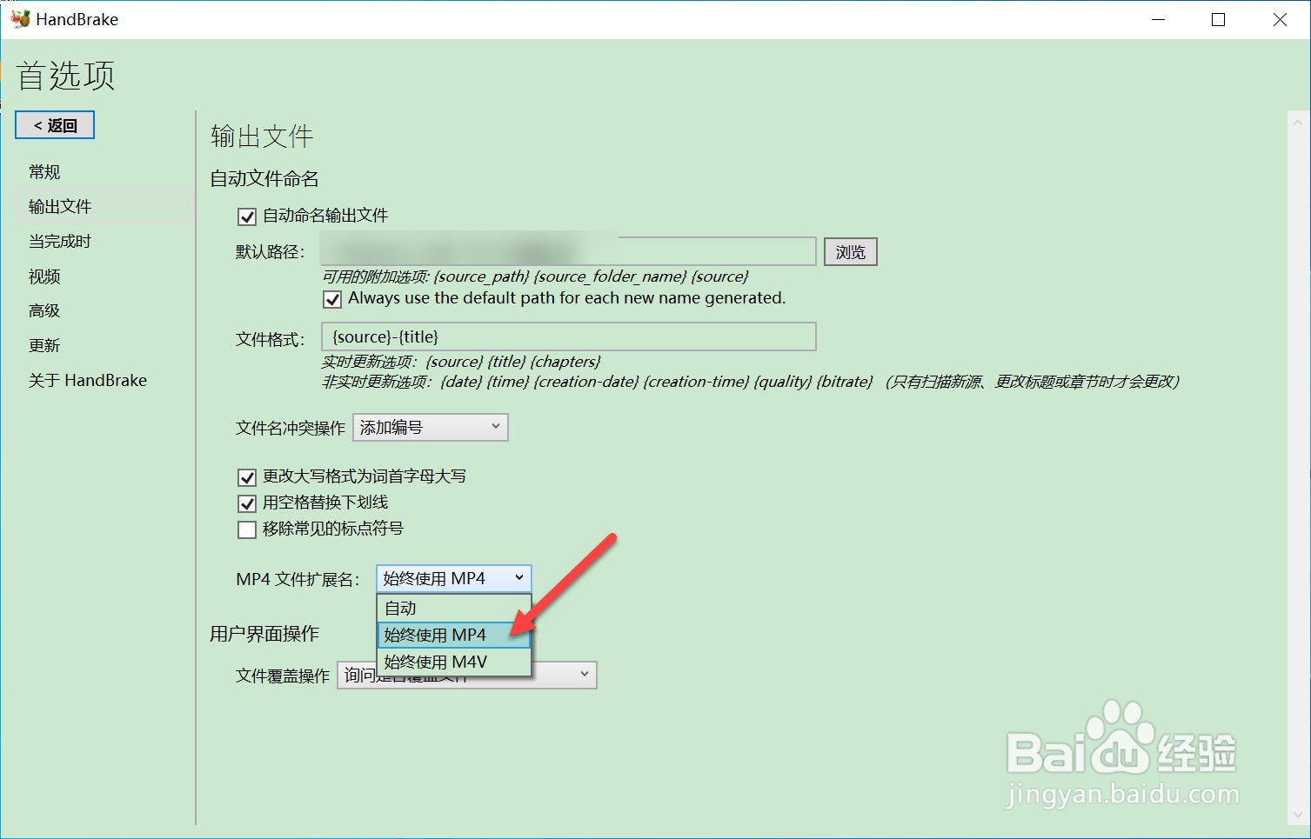Screen dimensions: 1311x839
Task: Show the 关于 HandBrake page
Action: click(x=88, y=381)
